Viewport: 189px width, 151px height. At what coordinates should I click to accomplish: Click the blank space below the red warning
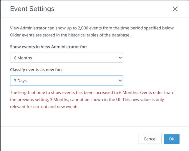point(94,118)
